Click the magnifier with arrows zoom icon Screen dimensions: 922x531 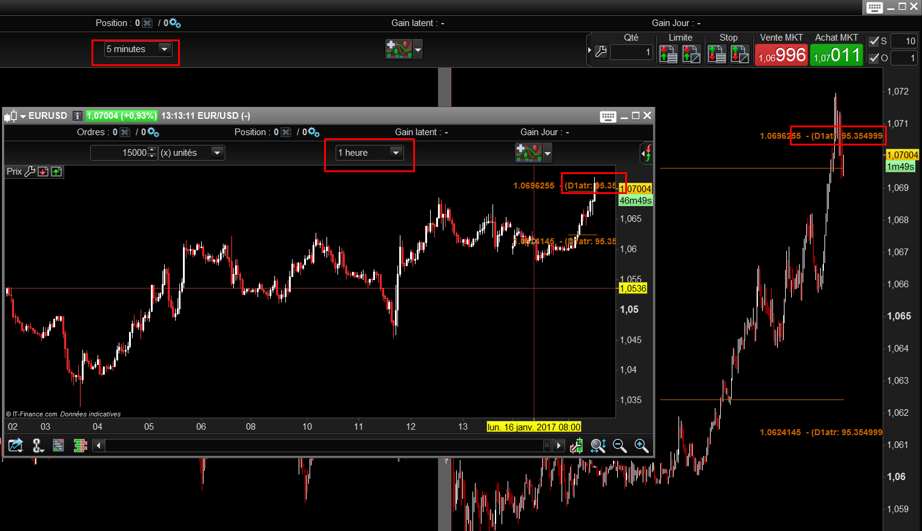[x=598, y=446]
